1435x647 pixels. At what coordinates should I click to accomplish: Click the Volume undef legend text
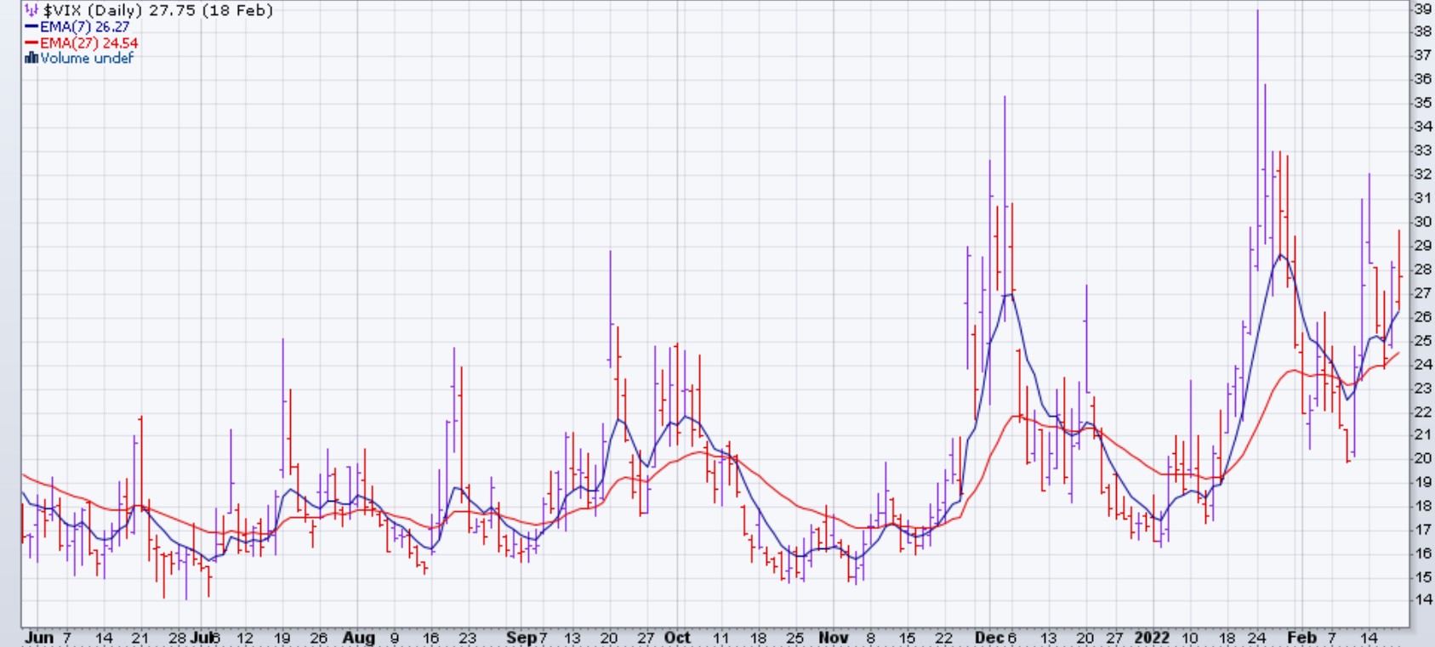click(87, 59)
